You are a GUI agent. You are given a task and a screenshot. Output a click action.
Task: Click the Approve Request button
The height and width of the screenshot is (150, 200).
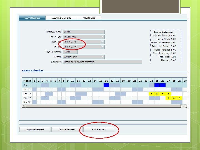coord(35,129)
